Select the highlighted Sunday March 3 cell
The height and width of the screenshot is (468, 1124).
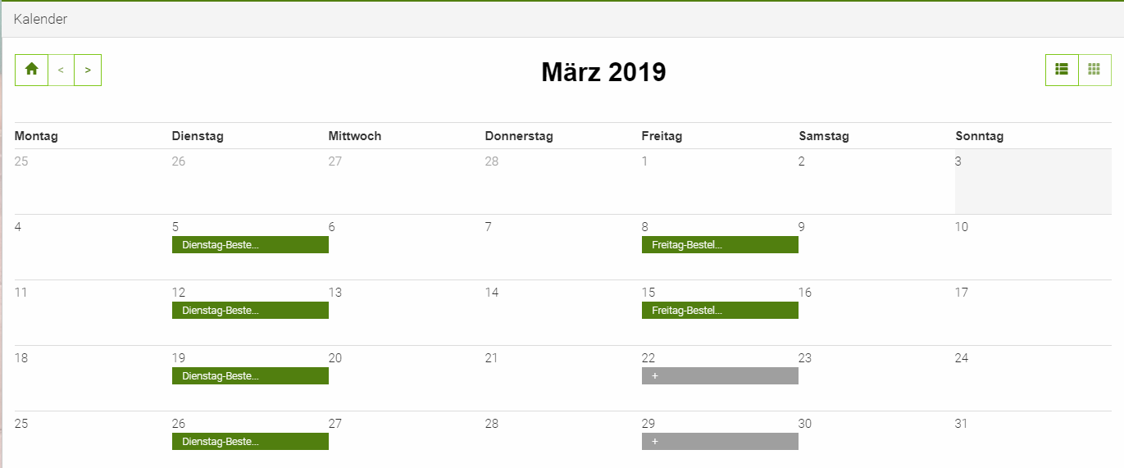point(1032,182)
